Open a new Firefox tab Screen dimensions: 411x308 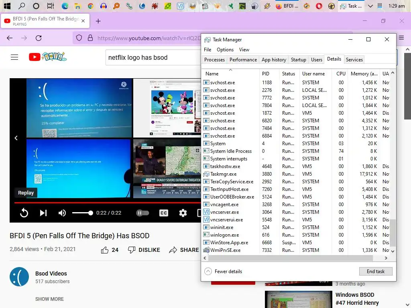coord(98,21)
